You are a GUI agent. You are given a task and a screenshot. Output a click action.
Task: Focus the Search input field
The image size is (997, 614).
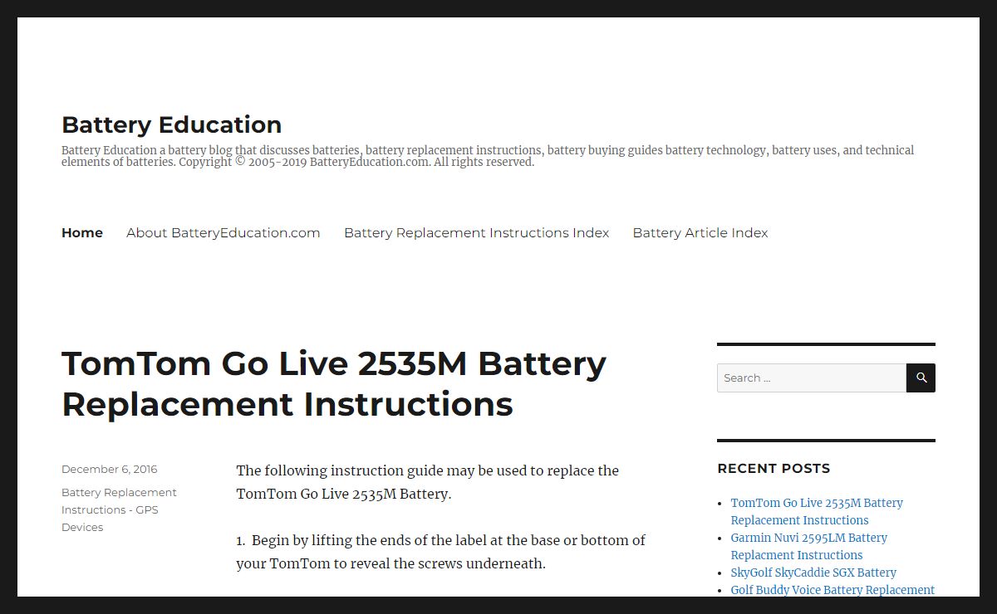tap(812, 378)
